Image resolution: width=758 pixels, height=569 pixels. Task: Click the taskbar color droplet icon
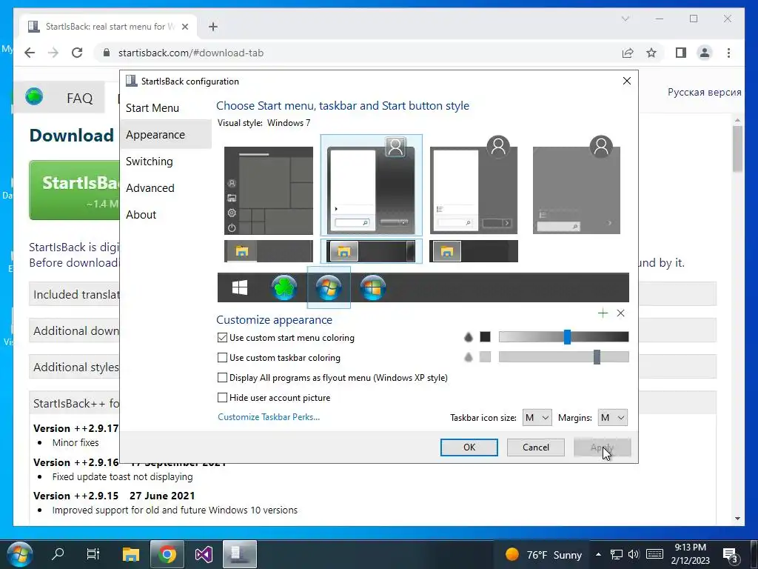(x=468, y=357)
